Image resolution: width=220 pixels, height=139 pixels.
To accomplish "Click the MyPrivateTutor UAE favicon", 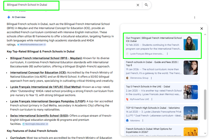I will pos(127,99).
